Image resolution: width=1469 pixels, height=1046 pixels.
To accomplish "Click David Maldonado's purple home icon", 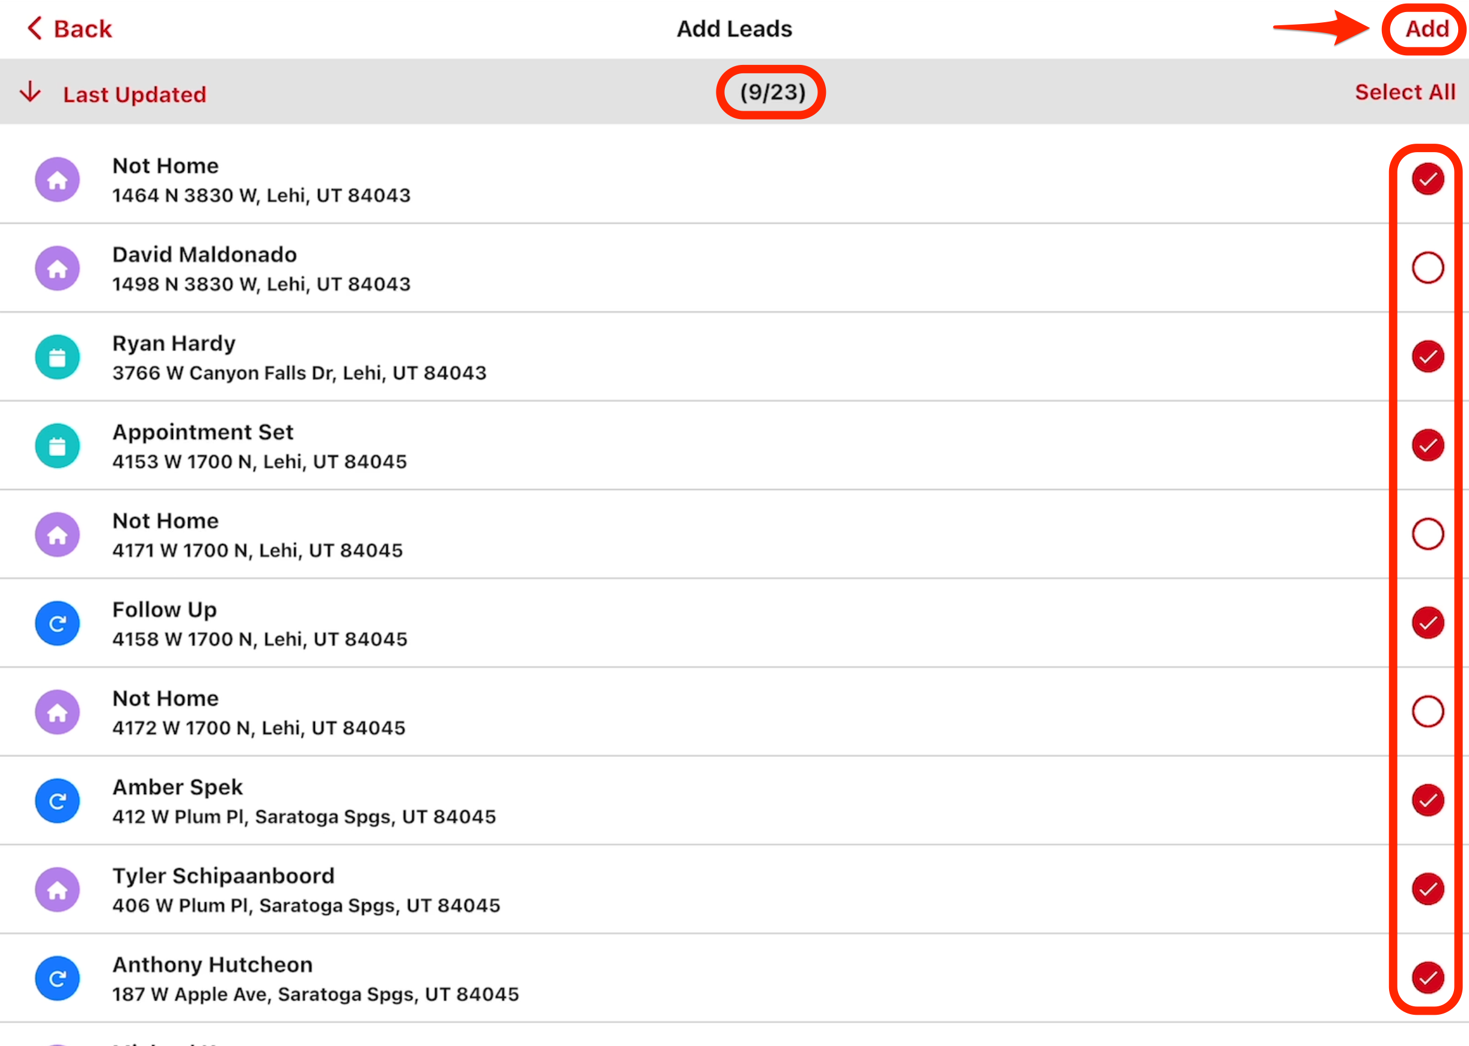I will (x=57, y=269).
